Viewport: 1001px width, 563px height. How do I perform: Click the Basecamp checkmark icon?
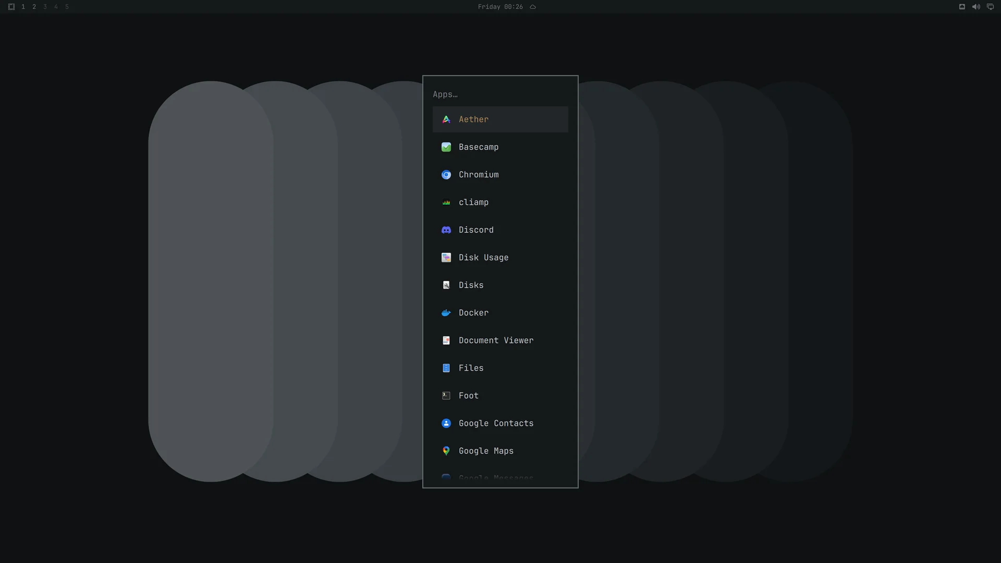point(446,147)
